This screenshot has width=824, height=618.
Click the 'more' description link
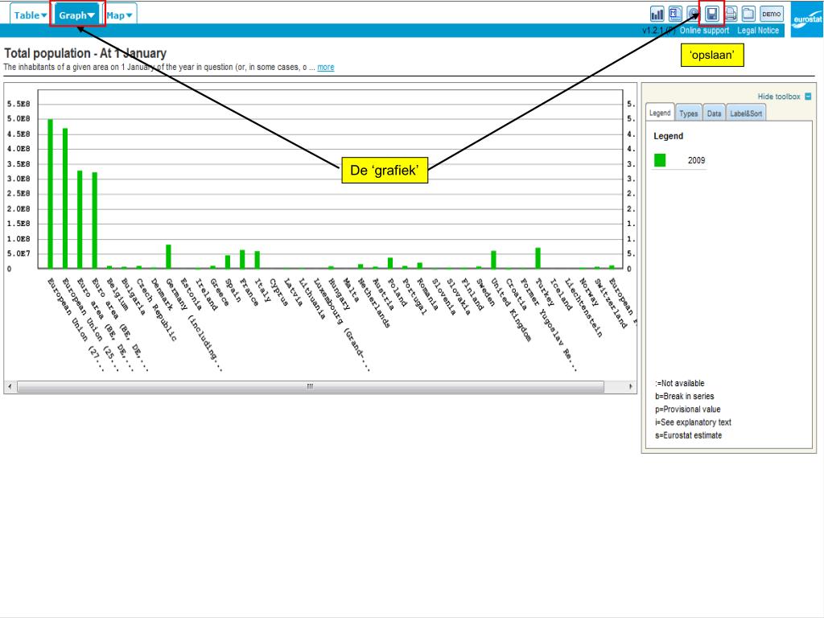point(326,68)
